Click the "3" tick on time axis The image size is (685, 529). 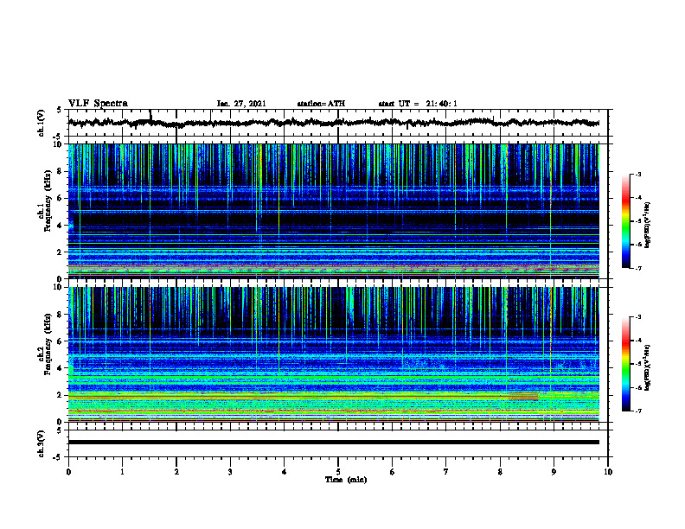pyautogui.click(x=230, y=472)
